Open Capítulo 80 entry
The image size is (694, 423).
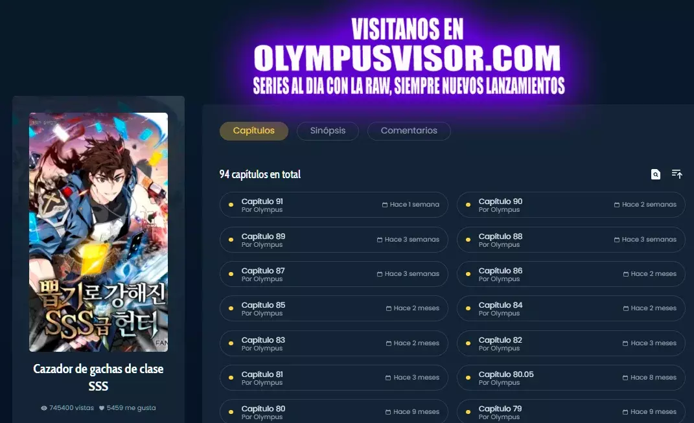[x=334, y=411]
